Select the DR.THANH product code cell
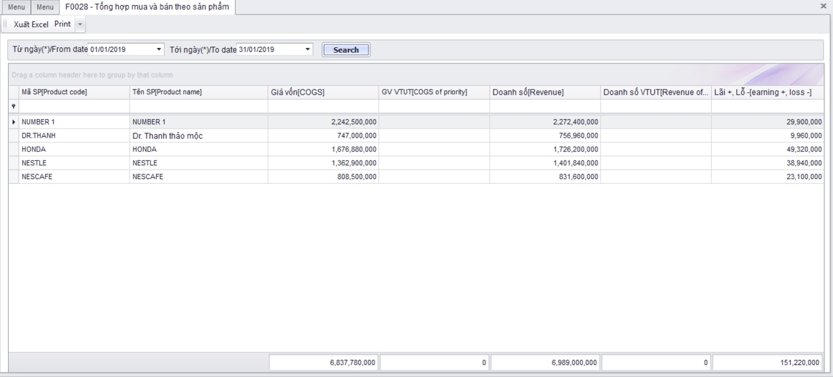The height and width of the screenshot is (377, 833). coord(74,136)
